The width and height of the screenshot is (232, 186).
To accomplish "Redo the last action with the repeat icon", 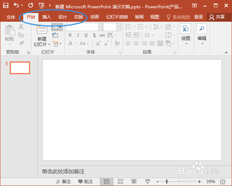I will (x=30, y=5).
